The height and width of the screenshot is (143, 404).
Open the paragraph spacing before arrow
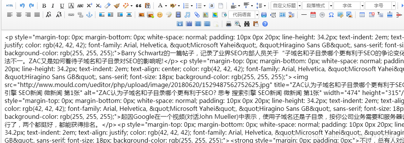(239, 6)
